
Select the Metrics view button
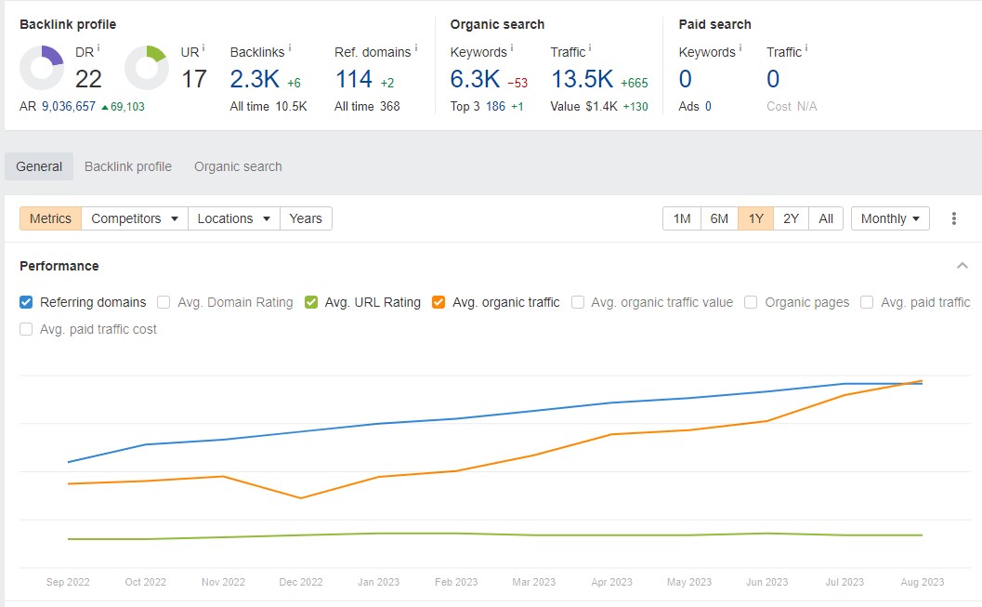pos(51,218)
